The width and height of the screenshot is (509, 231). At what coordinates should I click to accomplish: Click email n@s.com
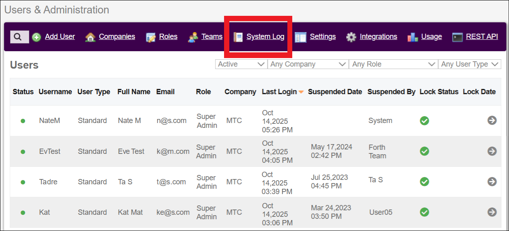172,121
